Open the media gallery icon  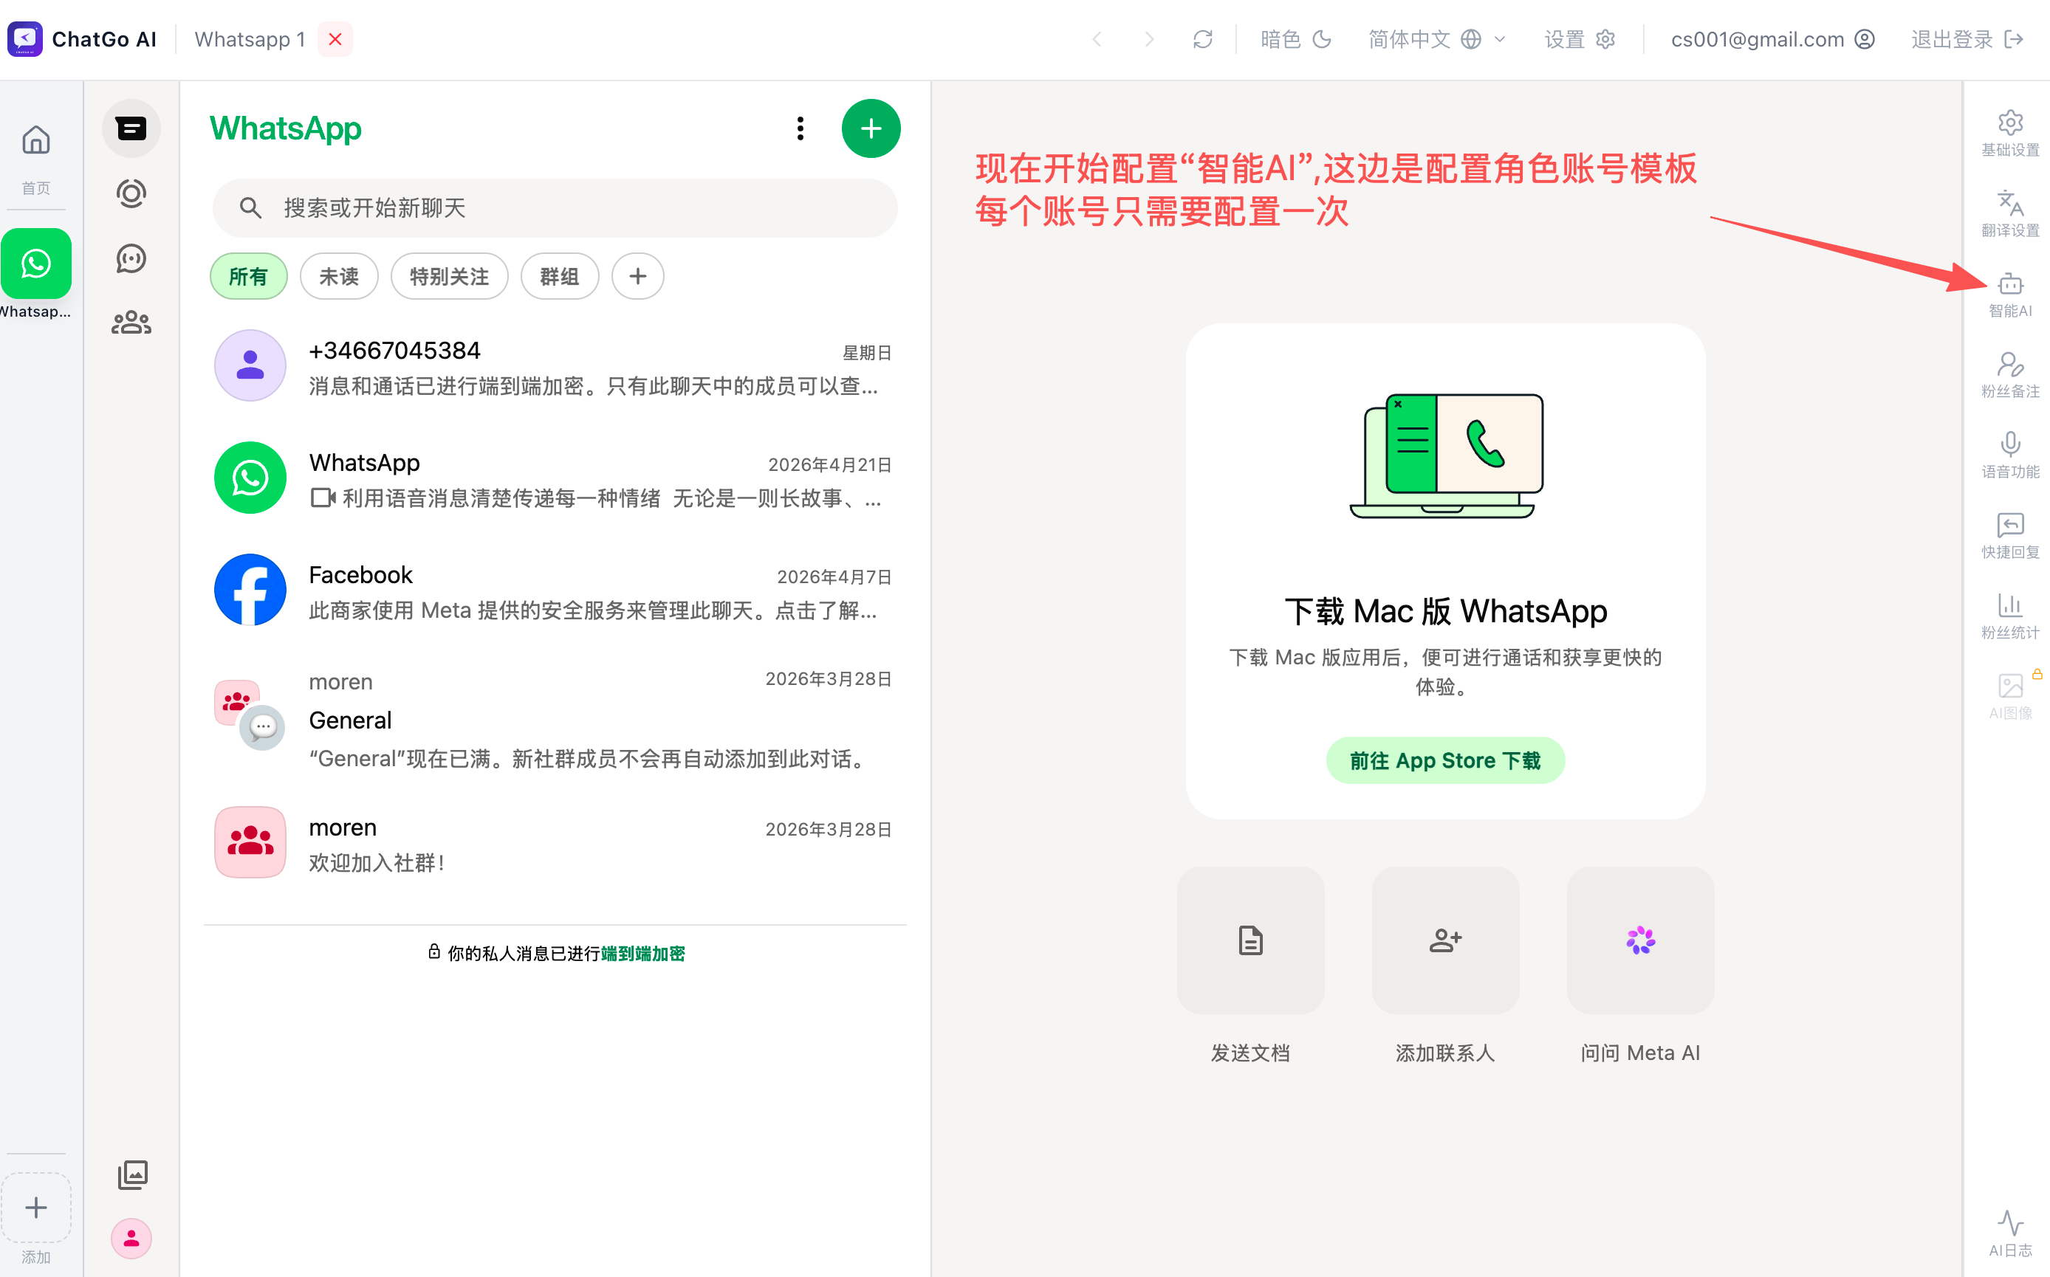pyautogui.click(x=132, y=1174)
